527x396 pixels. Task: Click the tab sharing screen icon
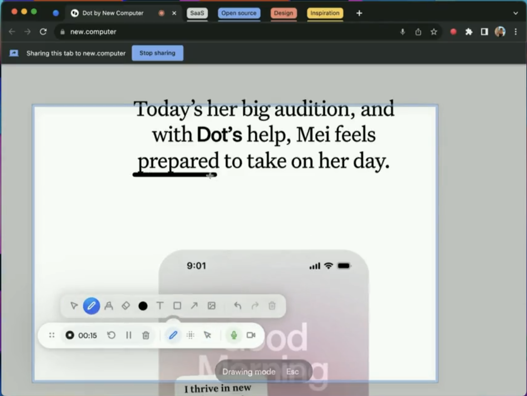click(14, 53)
